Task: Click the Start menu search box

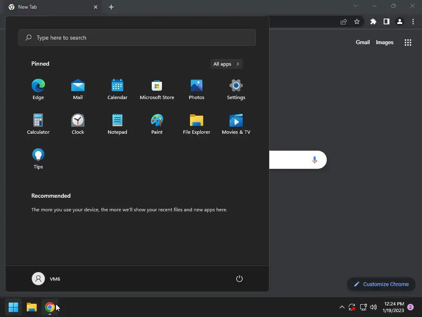Action: pos(137,38)
